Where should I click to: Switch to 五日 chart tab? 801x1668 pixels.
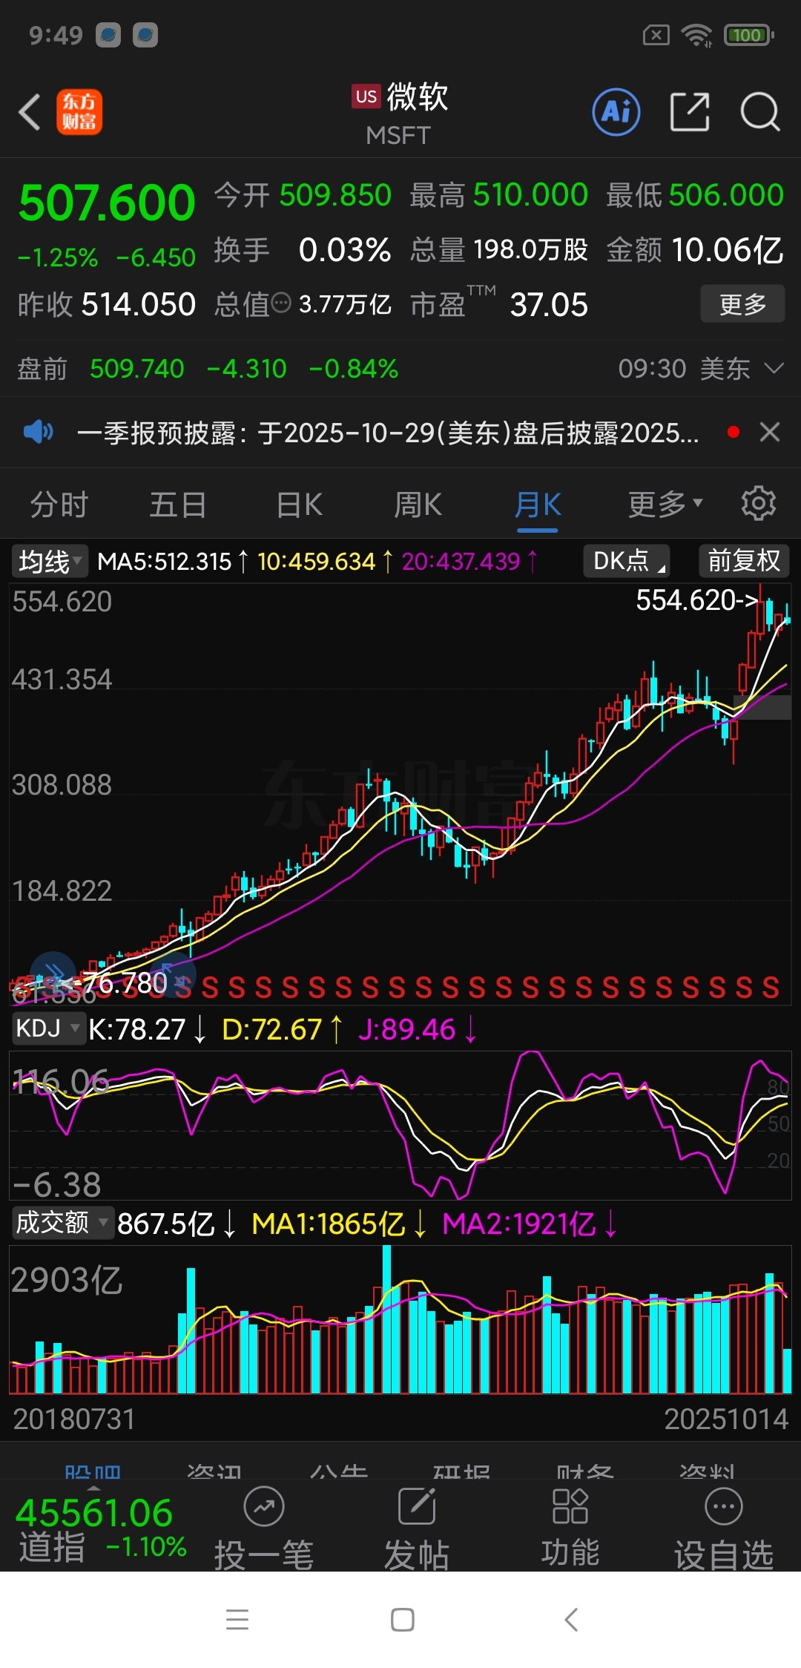(x=178, y=505)
